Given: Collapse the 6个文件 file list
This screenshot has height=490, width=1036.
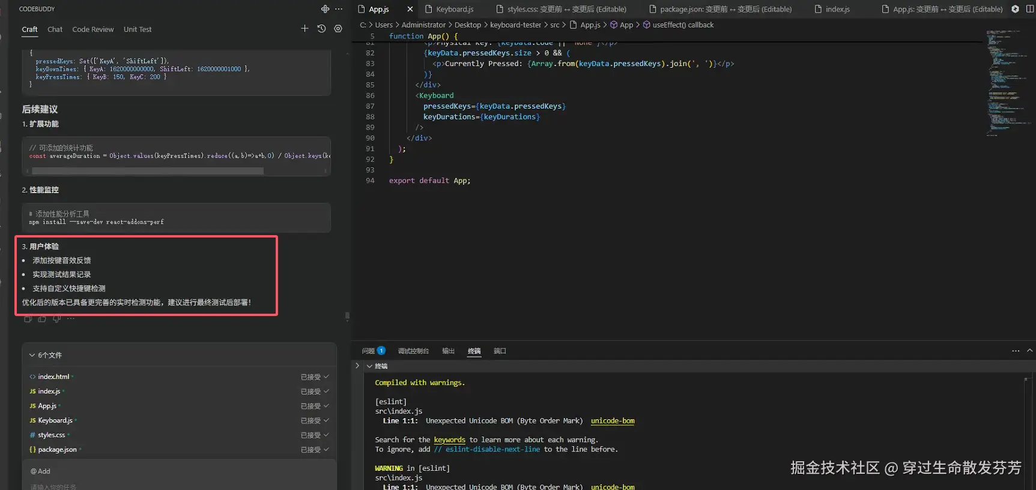Looking at the screenshot, I should [x=32, y=355].
